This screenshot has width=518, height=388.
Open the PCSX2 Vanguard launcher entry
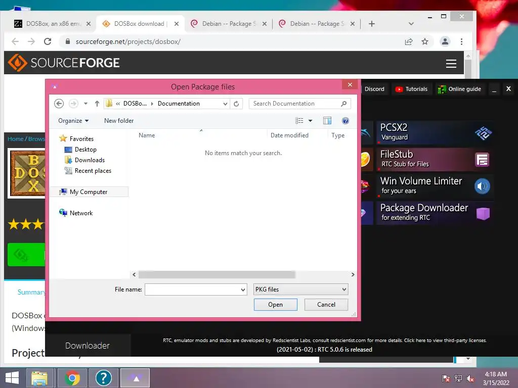click(x=435, y=133)
